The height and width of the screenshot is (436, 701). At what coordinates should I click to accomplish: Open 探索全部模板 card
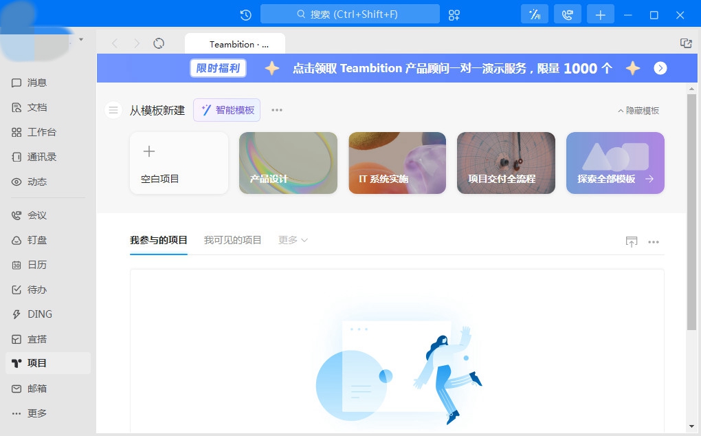click(x=615, y=163)
